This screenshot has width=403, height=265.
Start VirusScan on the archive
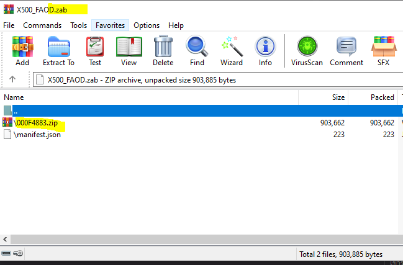(x=307, y=46)
